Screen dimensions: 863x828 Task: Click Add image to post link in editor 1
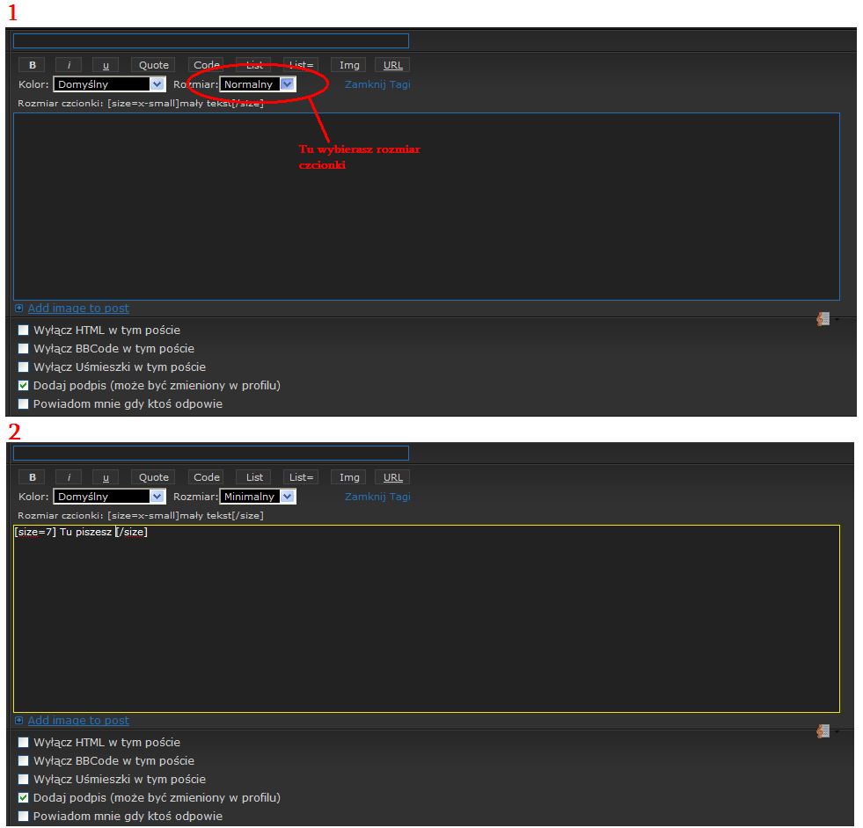pos(78,308)
